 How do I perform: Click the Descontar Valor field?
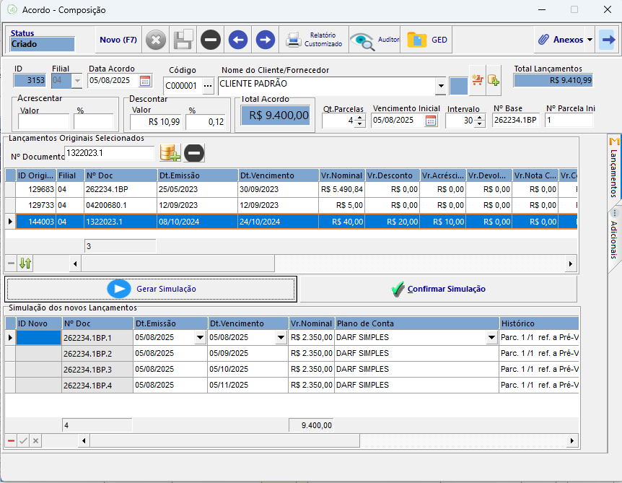[156, 122]
